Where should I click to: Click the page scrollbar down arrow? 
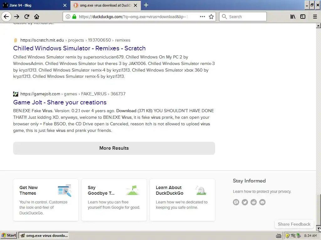tap(318, 228)
